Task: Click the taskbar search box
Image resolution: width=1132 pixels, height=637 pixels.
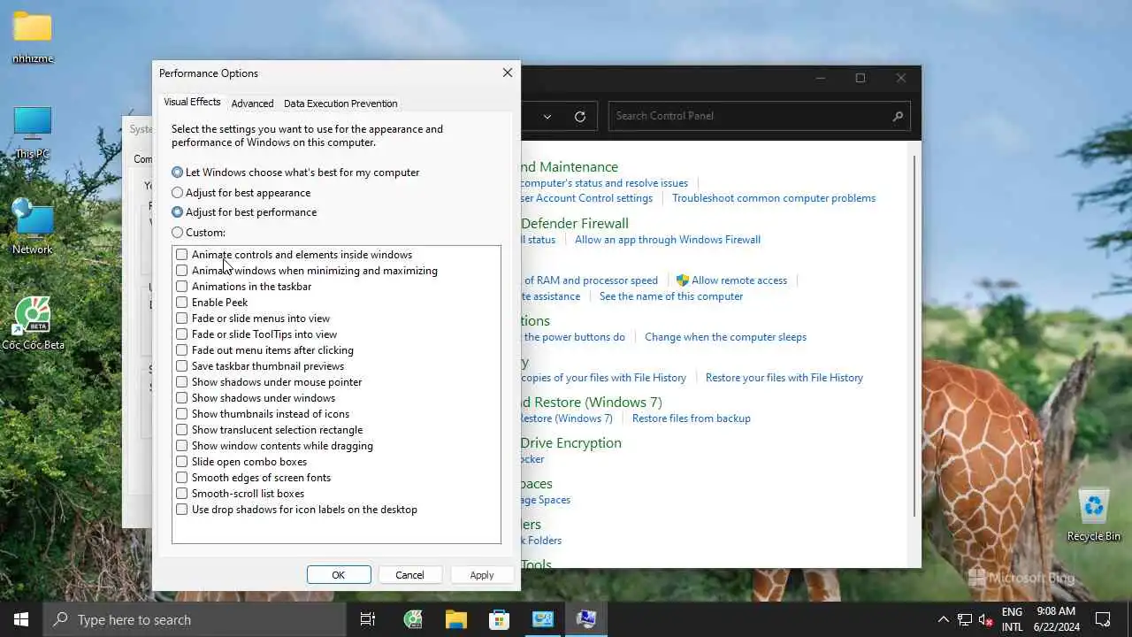Action: (195, 619)
